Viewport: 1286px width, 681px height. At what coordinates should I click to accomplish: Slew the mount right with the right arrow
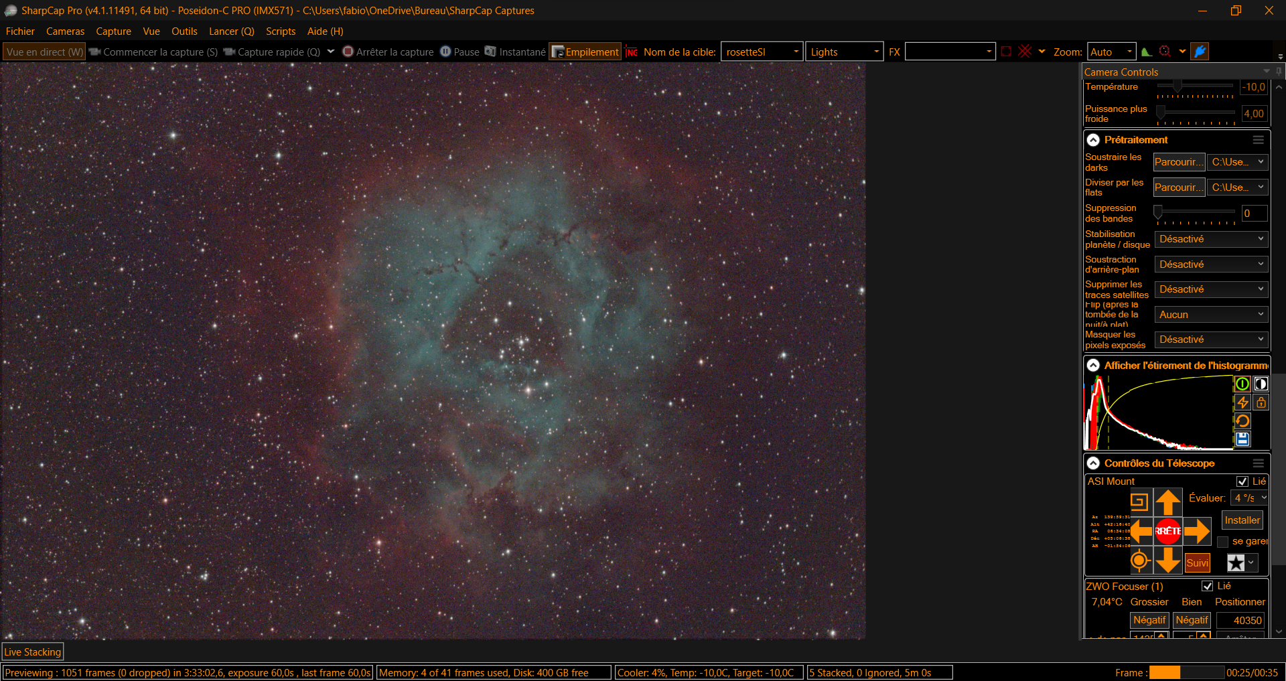click(1197, 531)
